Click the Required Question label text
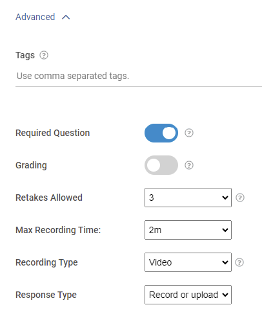This screenshot has width=262, height=318. click(53, 133)
